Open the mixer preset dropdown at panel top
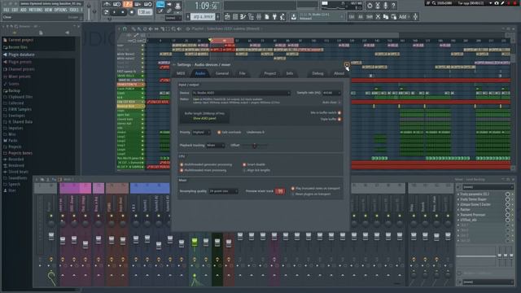521x293 pixels. (488, 187)
